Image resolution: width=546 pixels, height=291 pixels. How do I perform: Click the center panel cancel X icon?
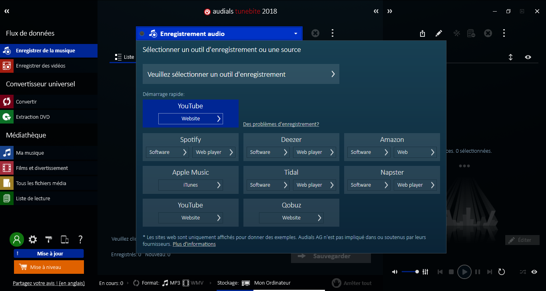pos(315,33)
